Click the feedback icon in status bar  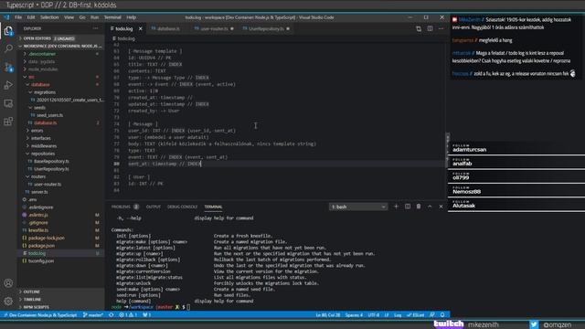[x=432, y=315]
